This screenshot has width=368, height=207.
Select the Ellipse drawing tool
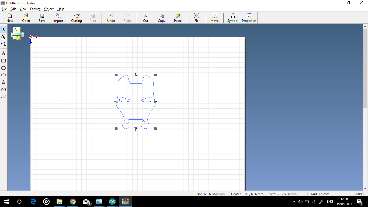pyautogui.click(x=4, y=68)
